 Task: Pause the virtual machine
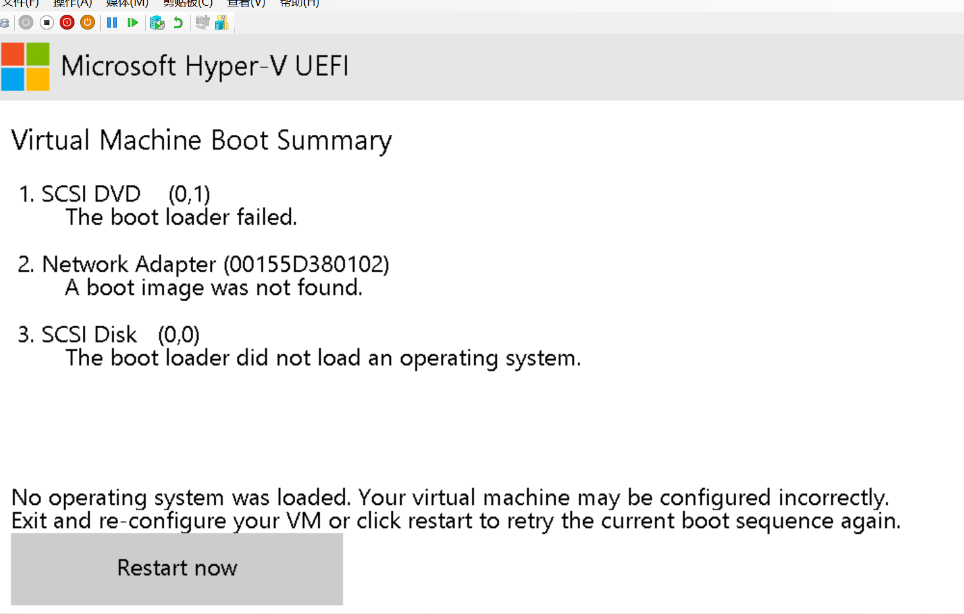pyautogui.click(x=112, y=22)
